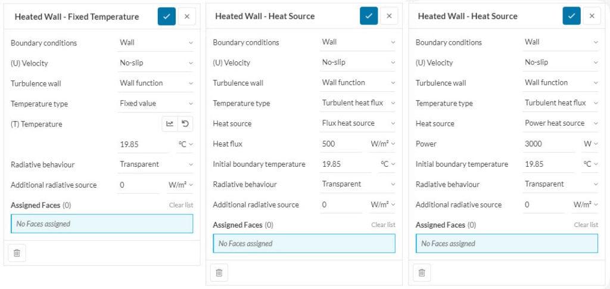
Task: Confirm the Fixed Temperature wall with checkmark
Action: pos(166,17)
